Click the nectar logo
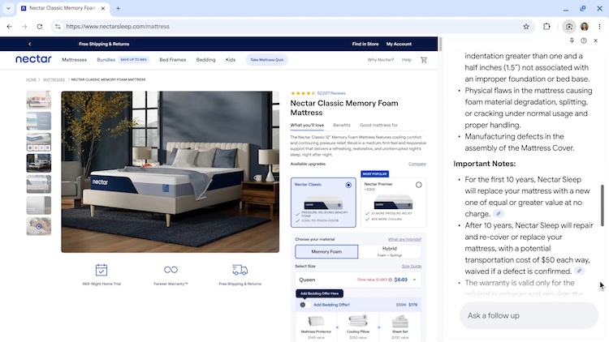Image resolution: width=609 pixels, height=342 pixels. [33, 59]
